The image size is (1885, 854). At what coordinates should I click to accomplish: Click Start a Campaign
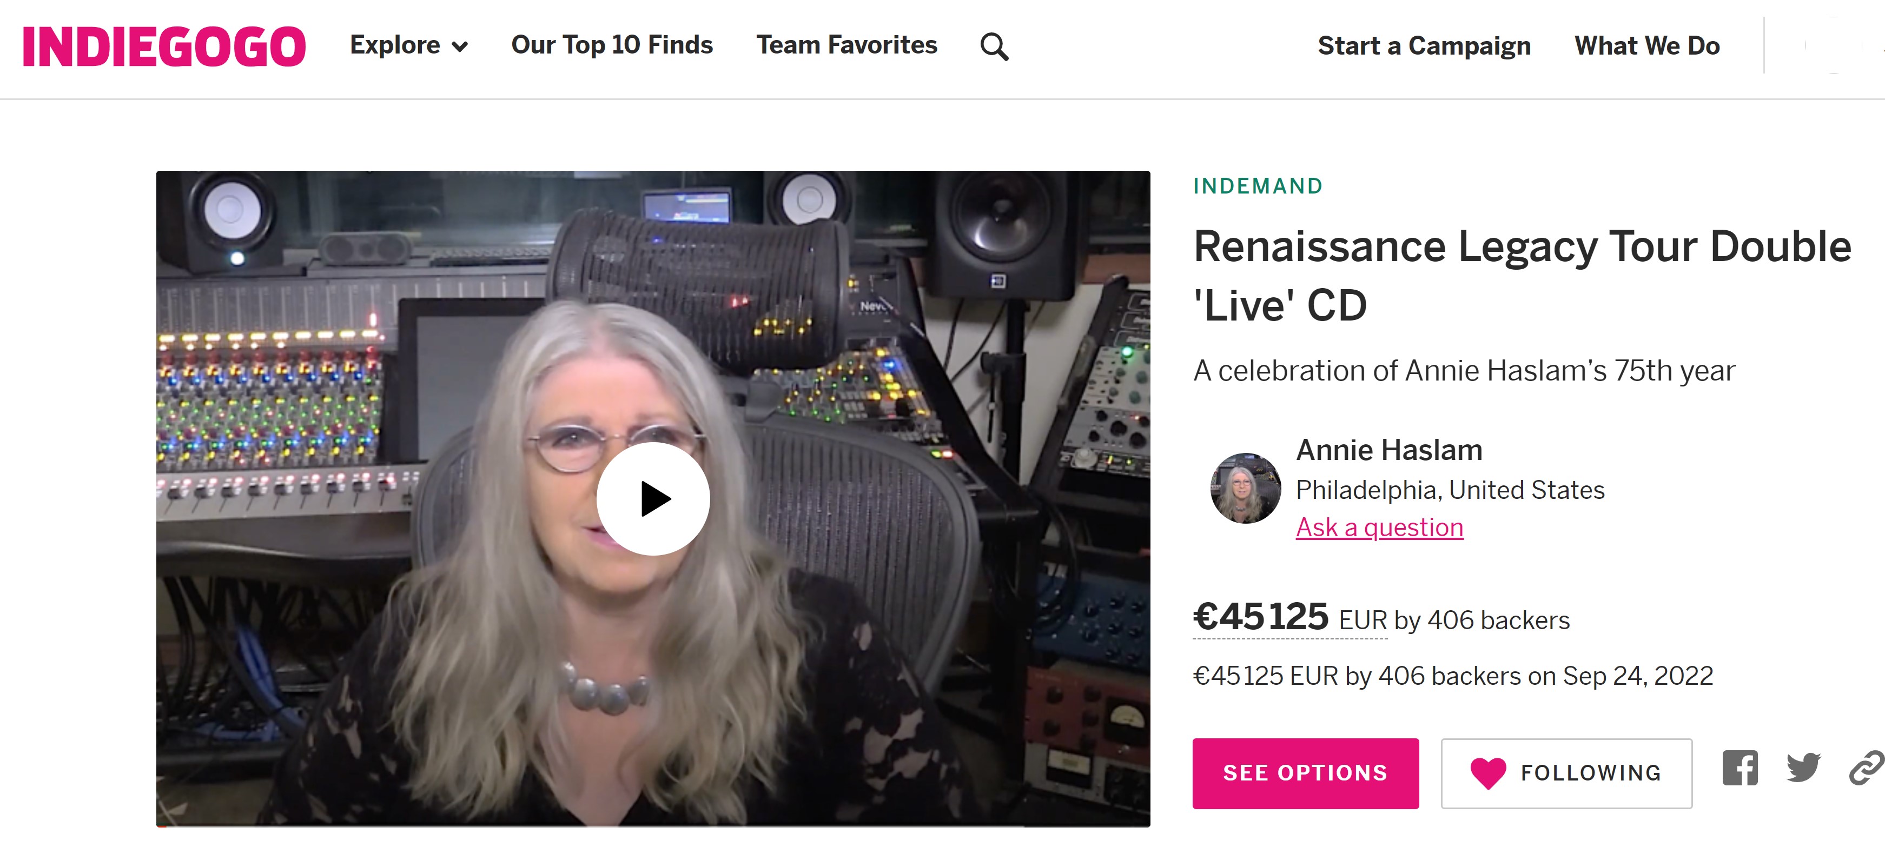point(1424,46)
